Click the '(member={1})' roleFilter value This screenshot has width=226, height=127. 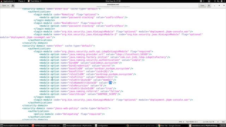105,77
